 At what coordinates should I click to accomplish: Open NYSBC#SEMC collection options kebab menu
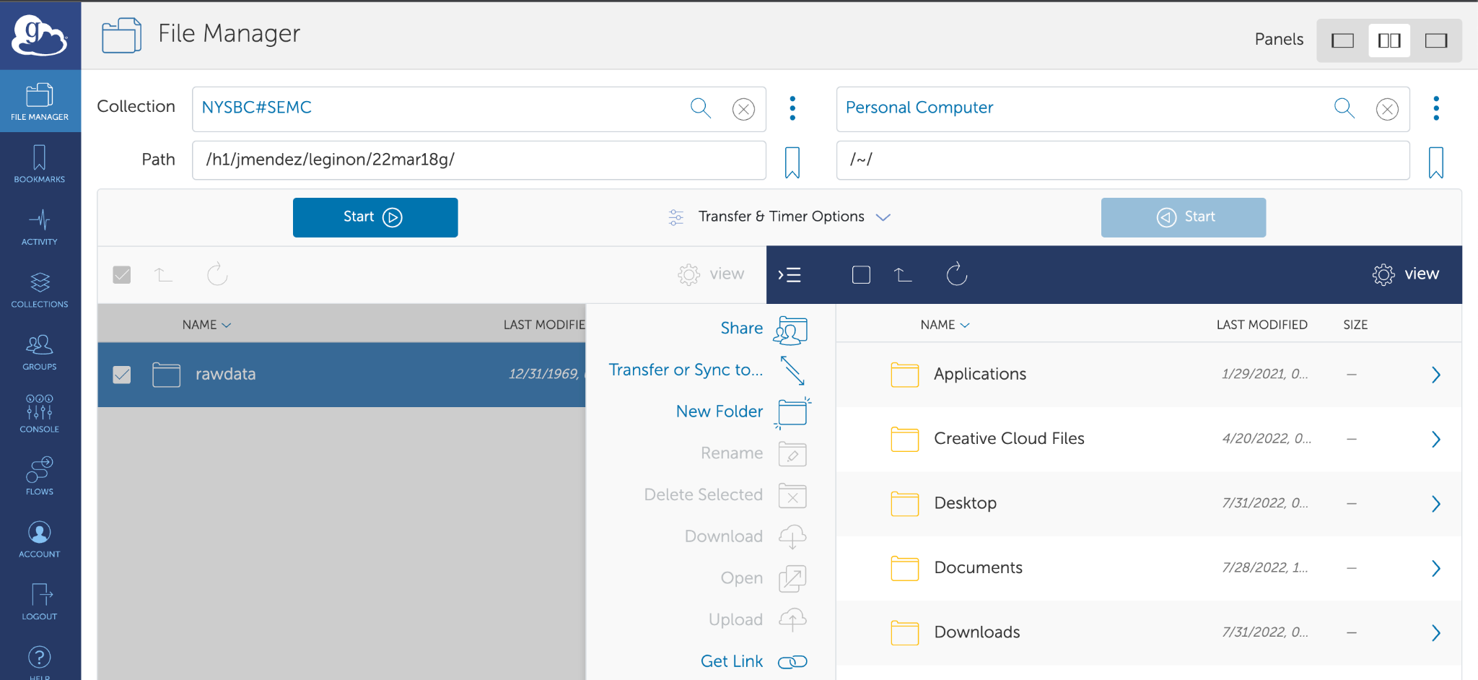[x=792, y=108]
